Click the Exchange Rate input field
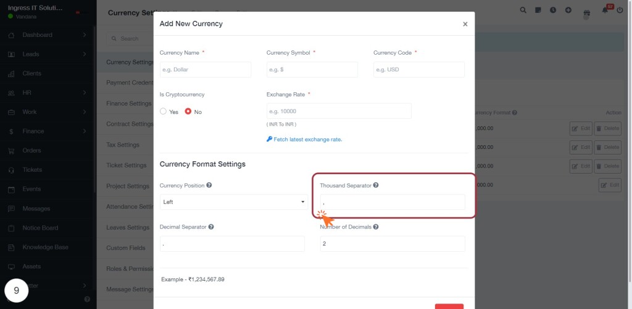Screen dimensions: 632x309 [x=339, y=111]
